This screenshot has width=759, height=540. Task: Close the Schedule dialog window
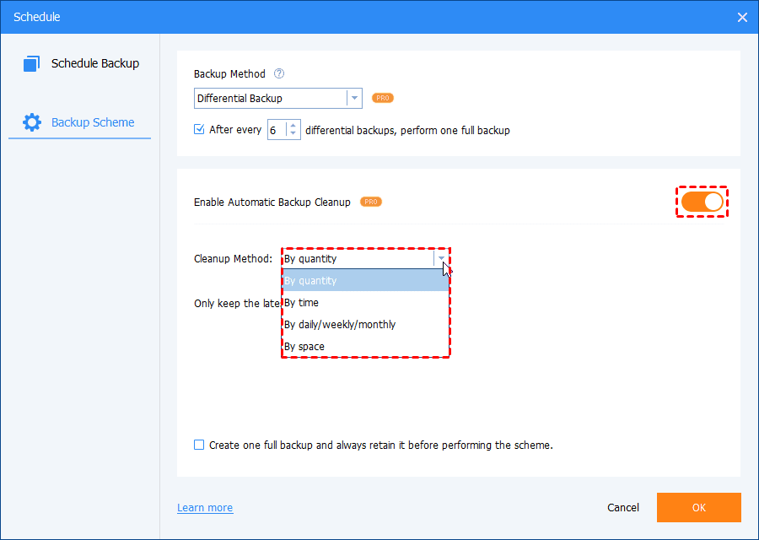[x=742, y=17]
